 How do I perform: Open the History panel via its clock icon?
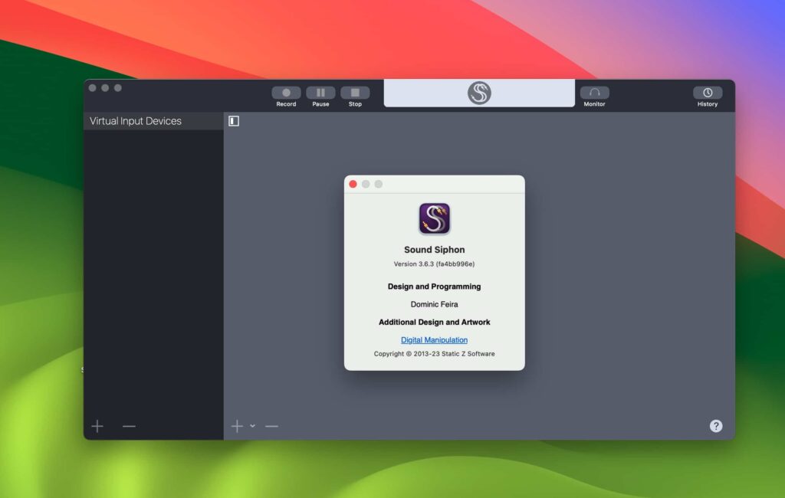click(707, 92)
